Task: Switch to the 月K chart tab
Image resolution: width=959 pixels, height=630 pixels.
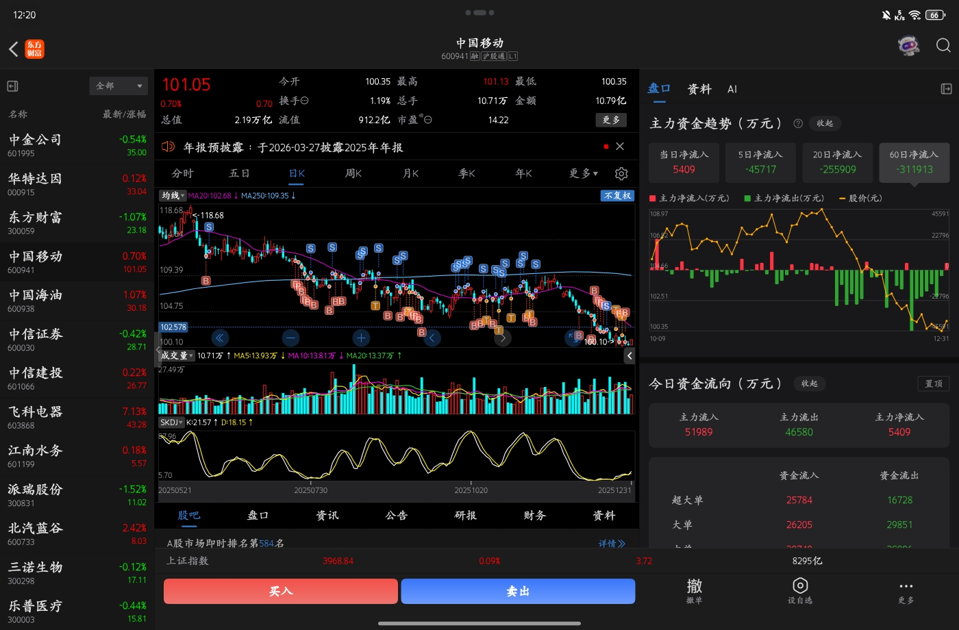Action: coord(410,173)
